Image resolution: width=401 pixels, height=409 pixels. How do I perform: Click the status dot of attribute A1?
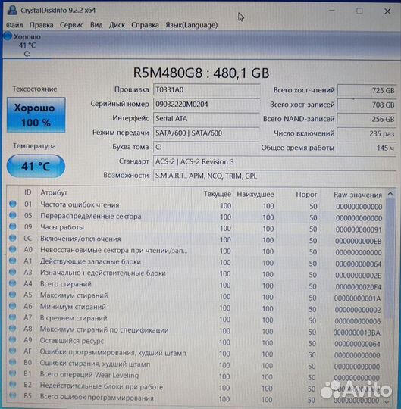coord(13,261)
